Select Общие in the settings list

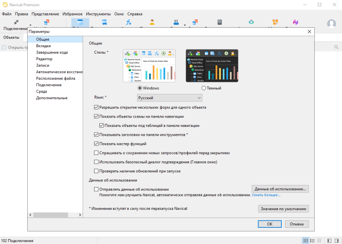point(55,39)
